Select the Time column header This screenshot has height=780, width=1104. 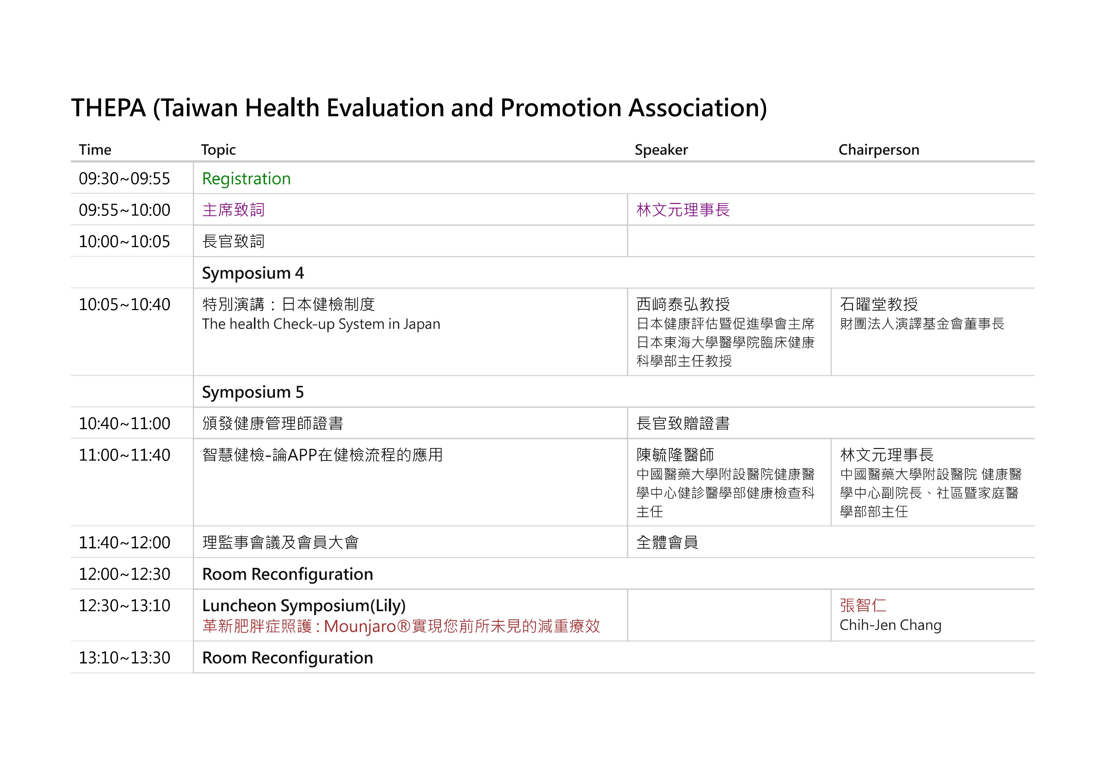click(95, 150)
